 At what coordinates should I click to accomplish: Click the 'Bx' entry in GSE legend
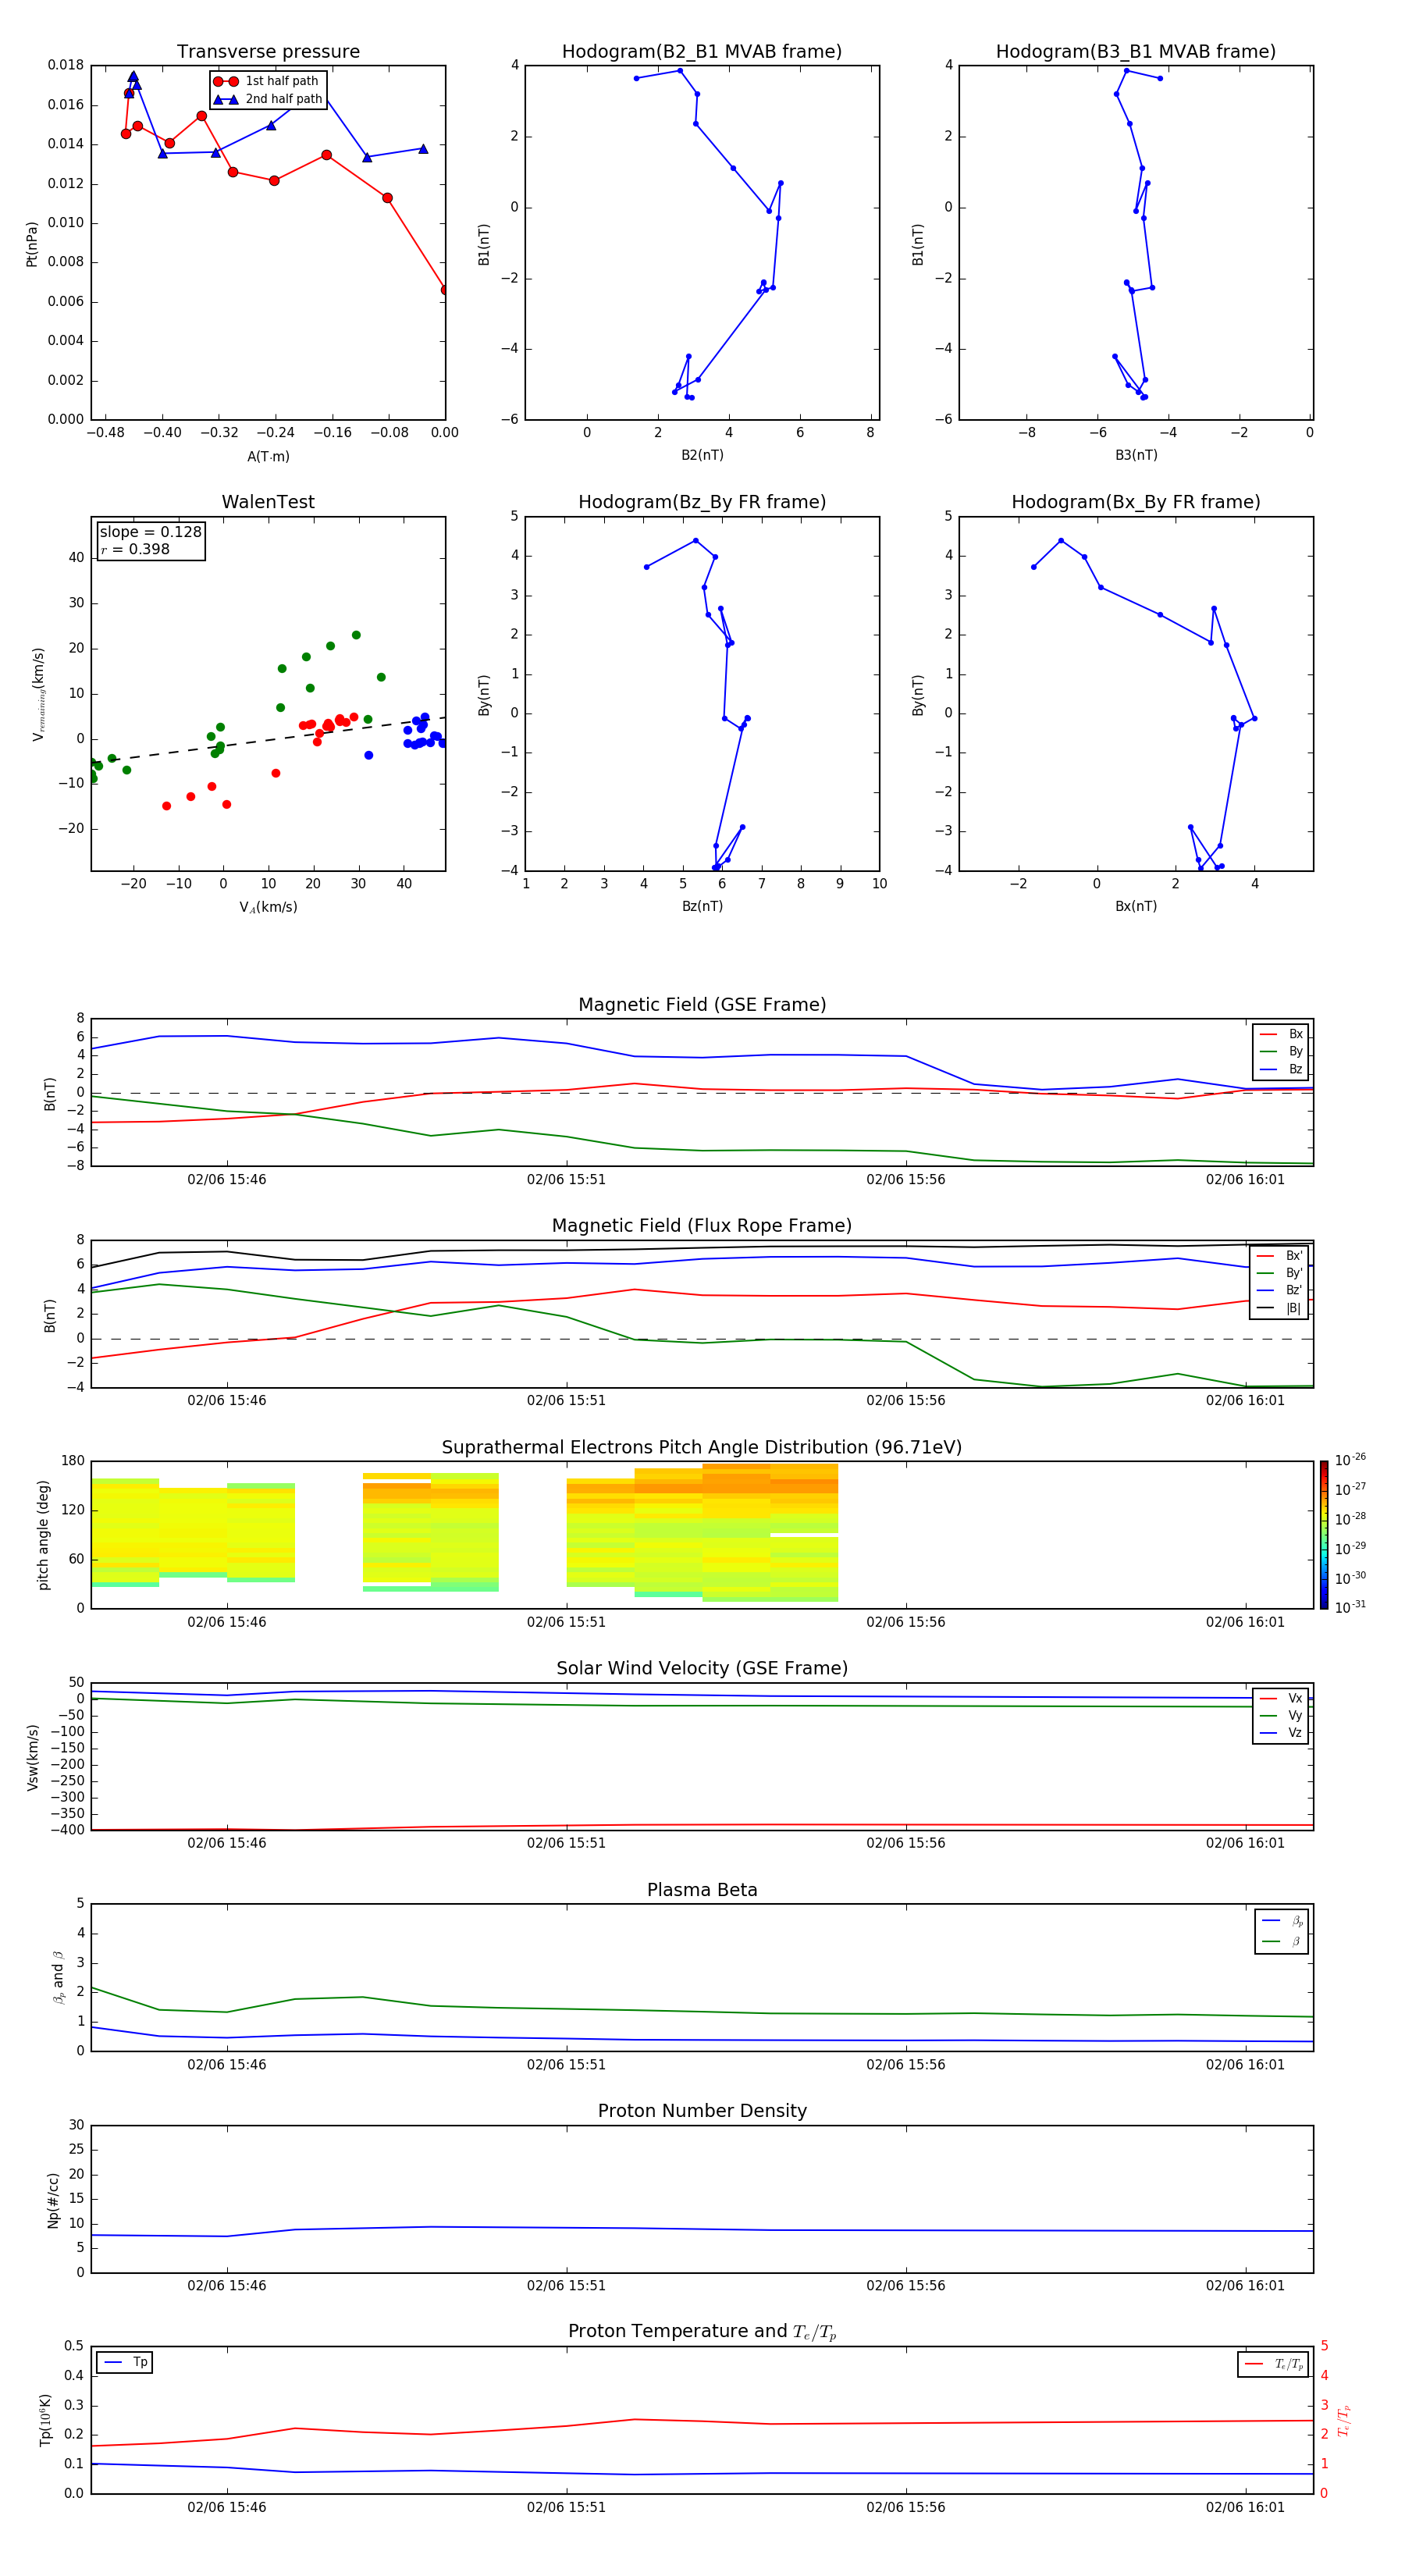pyautogui.click(x=1281, y=1034)
